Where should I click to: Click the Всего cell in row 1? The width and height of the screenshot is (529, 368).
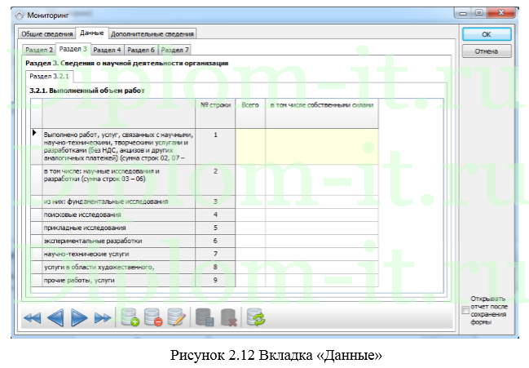(250, 146)
